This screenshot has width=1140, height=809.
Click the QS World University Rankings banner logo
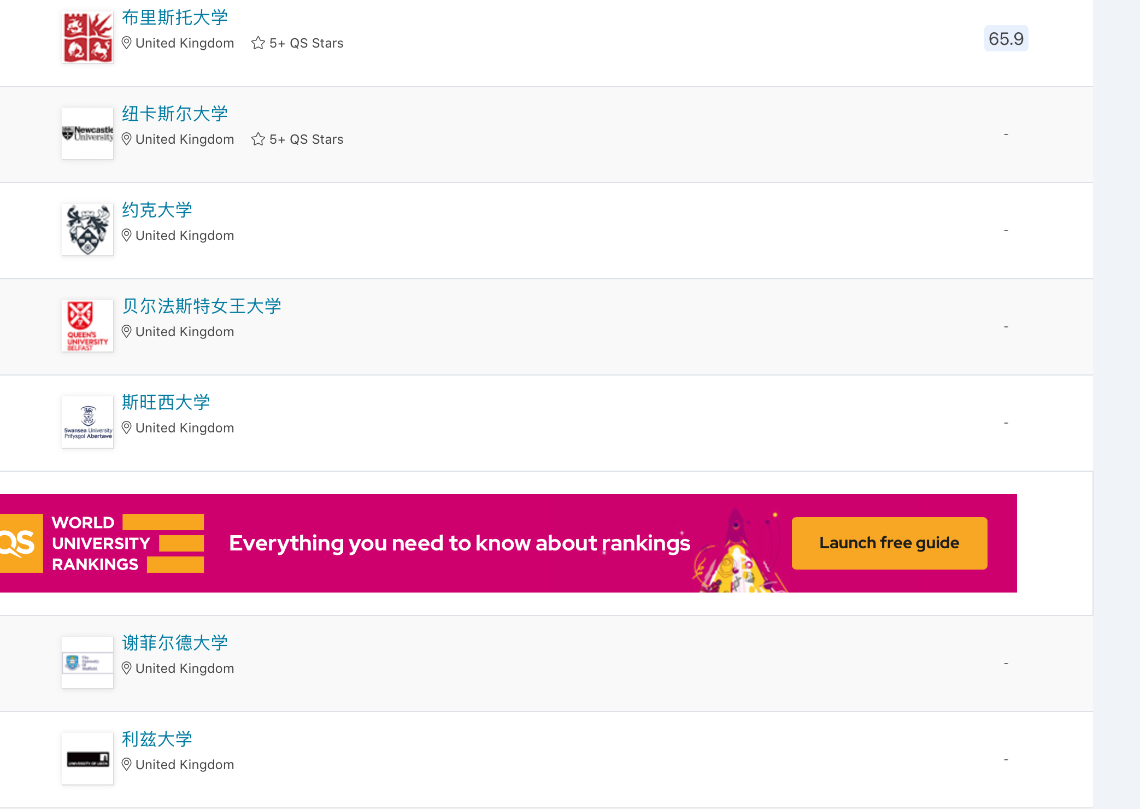pyautogui.click(x=102, y=543)
